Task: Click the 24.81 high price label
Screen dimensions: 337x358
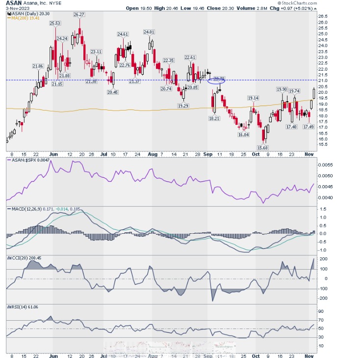Action: pyautogui.click(x=149, y=32)
